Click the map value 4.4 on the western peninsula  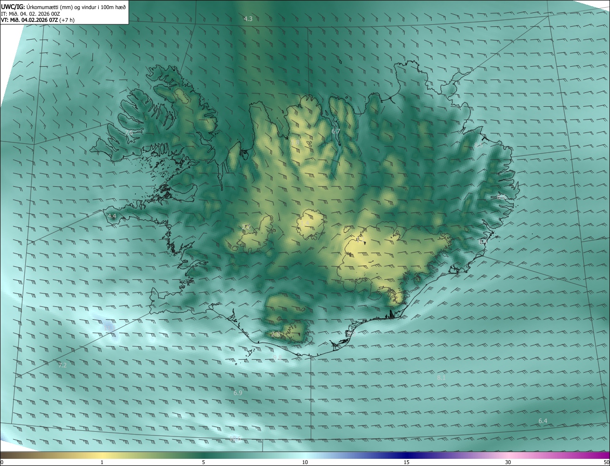coord(112,216)
